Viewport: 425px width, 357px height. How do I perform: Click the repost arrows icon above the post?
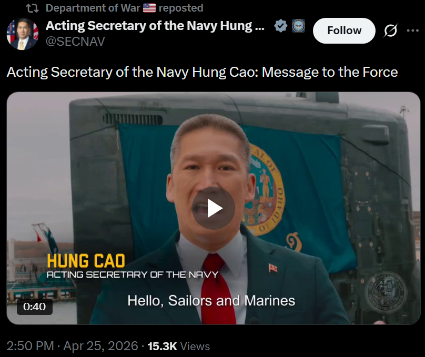click(x=33, y=8)
